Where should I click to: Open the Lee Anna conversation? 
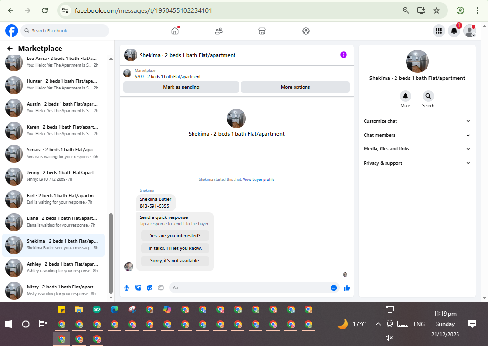point(54,62)
